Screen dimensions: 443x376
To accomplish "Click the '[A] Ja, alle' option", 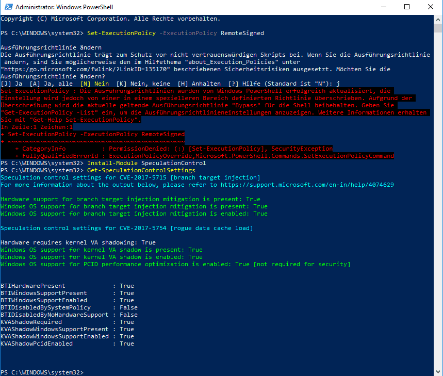I will pyautogui.click(x=51, y=84).
